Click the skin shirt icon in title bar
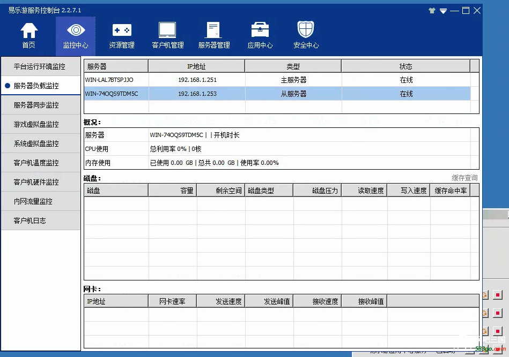 (x=432, y=11)
